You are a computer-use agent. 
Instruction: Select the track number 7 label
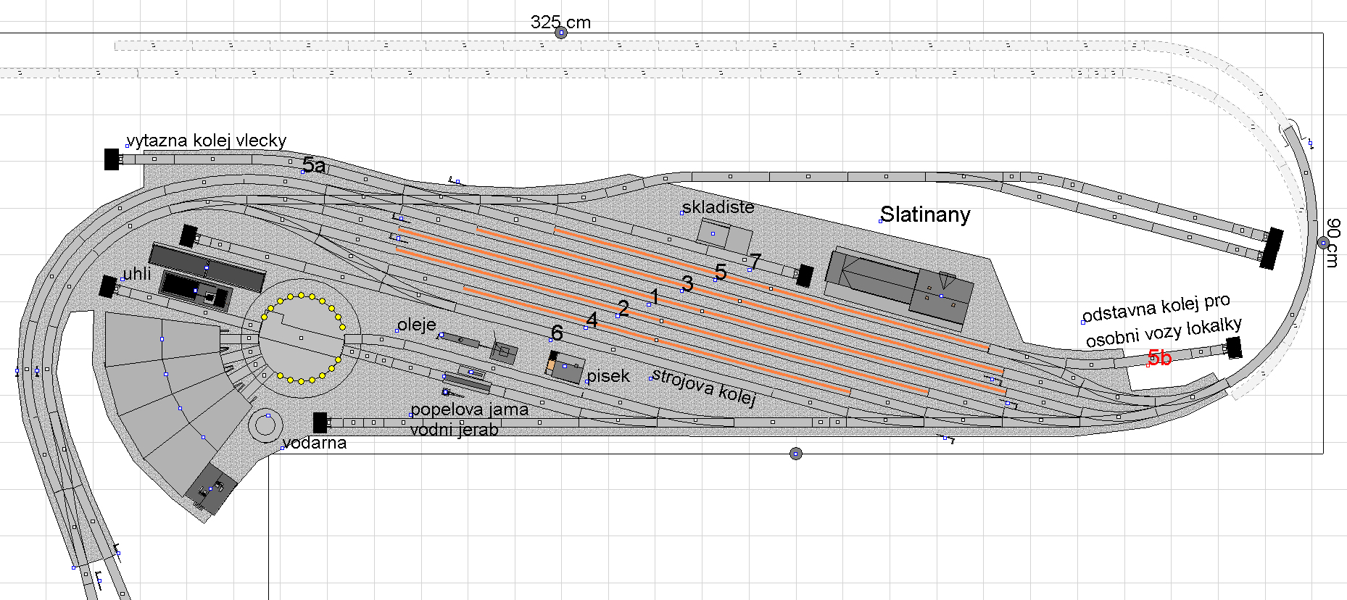pyautogui.click(x=755, y=261)
